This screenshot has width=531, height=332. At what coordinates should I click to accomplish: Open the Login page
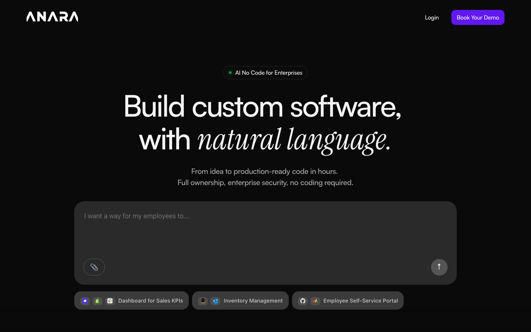(x=431, y=17)
